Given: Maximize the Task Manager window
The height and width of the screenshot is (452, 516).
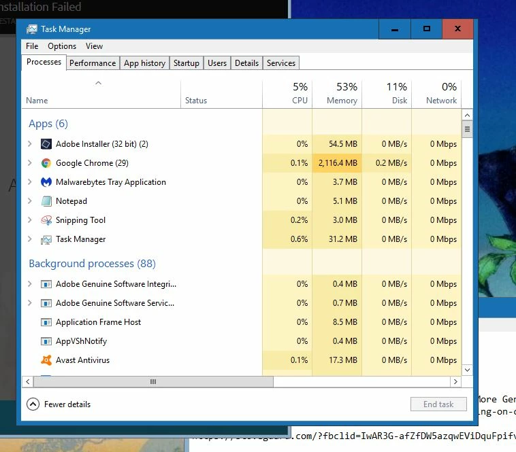Looking at the screenshot, I should [427, 29].
